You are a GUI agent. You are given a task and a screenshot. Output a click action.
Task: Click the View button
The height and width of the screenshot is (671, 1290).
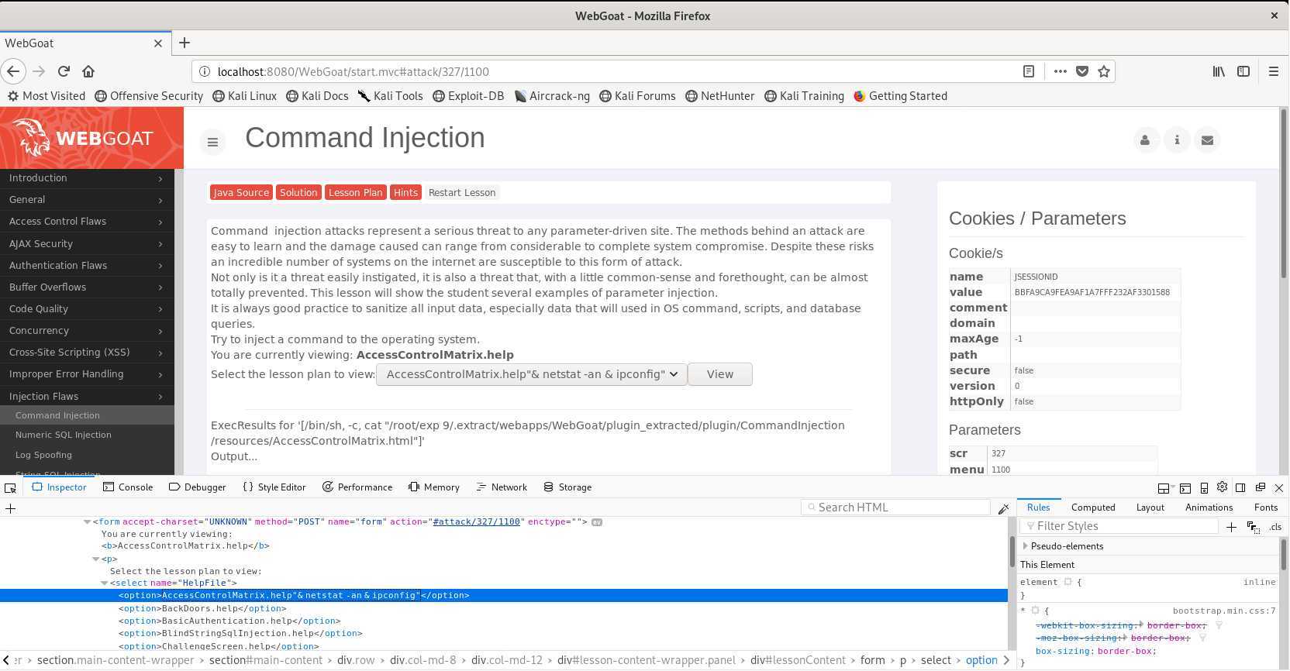719,374
